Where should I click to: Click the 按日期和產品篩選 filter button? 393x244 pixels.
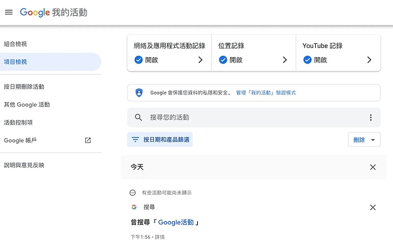point(160,140)
